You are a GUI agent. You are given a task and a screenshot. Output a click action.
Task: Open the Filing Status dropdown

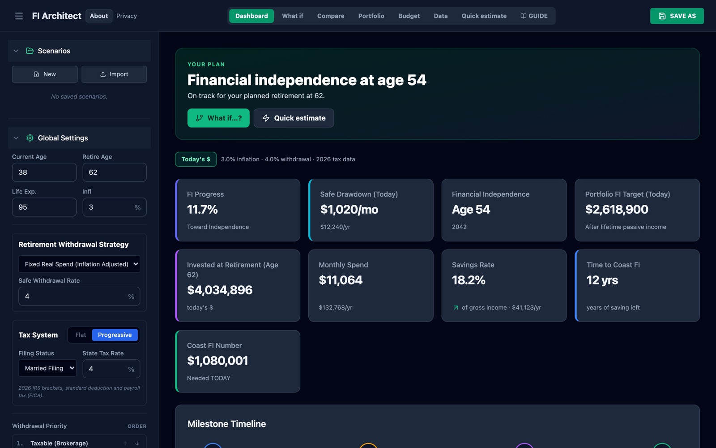[x=47, y=368]
